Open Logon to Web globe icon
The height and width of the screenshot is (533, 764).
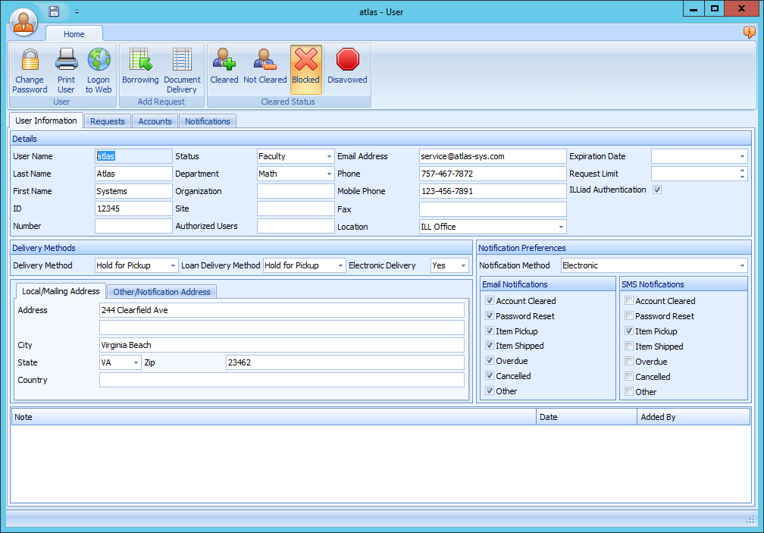(99, 61)
